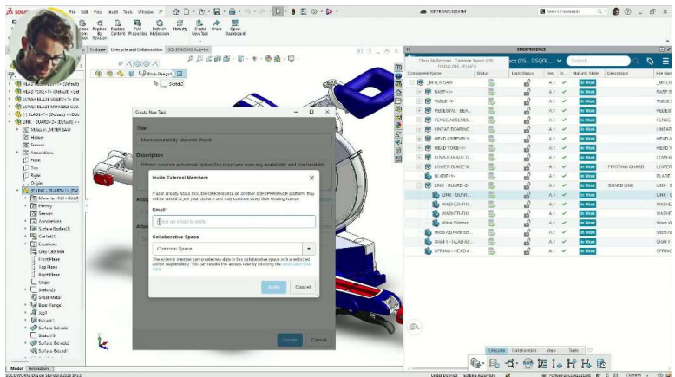Click In Work badge for _MITER SAW
Image resolution: width=675 pixels, height=377 pixels.
click(587, 82)
